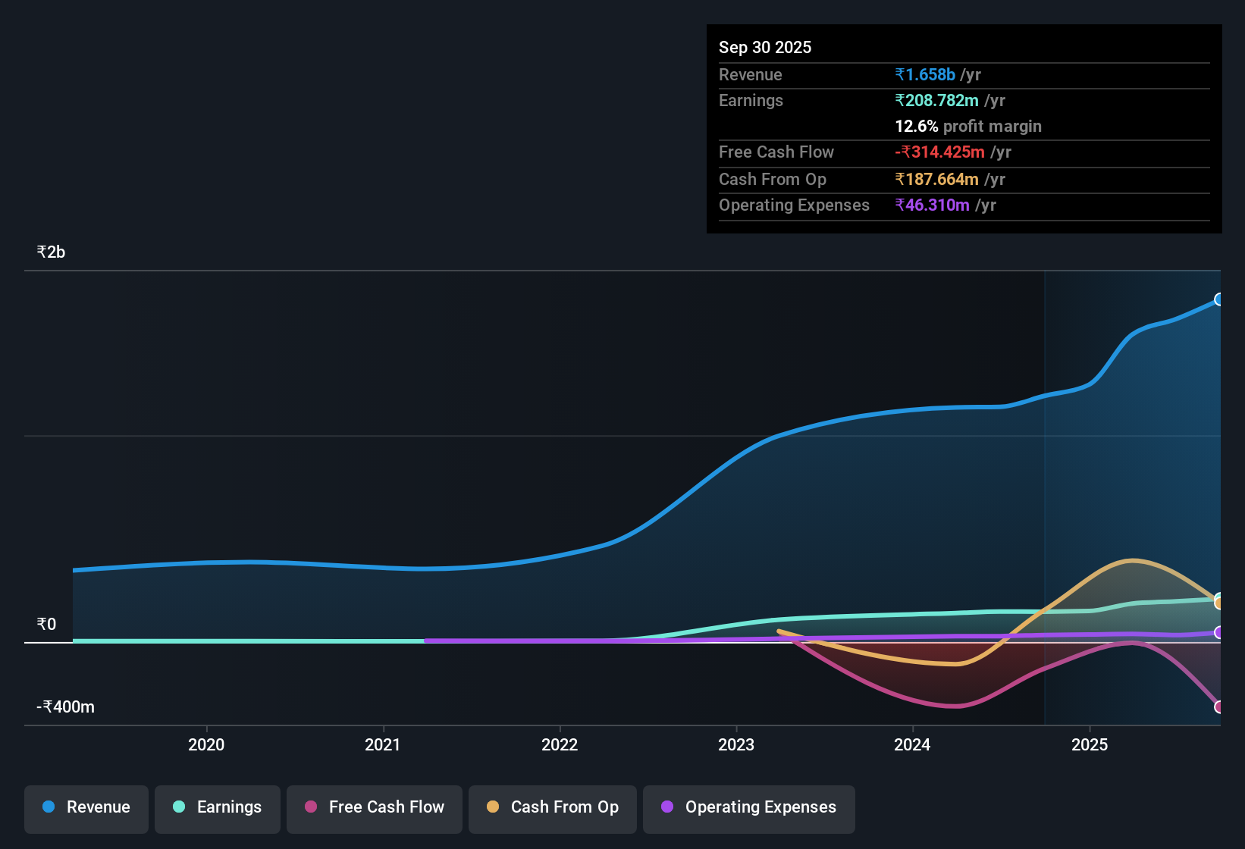This screenshot has width=1245, height=849.
Task: Toggle the Earnings series visibility
Action: (x=217, y=807)
